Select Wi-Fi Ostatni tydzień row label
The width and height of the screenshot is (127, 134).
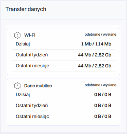pyautogui.click(x=32, y=55)
